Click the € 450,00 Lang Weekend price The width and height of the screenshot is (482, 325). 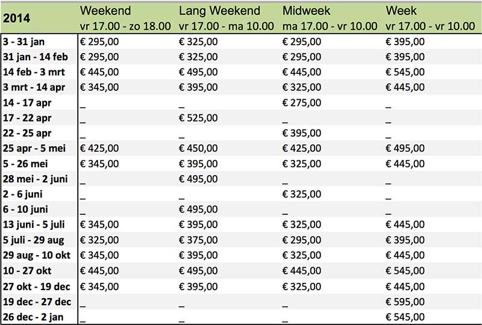click(198, 148)
